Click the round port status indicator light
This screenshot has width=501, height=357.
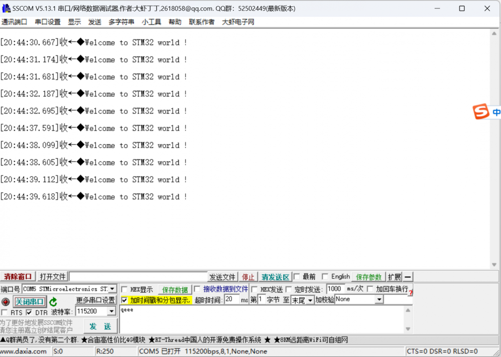(5, 301)
